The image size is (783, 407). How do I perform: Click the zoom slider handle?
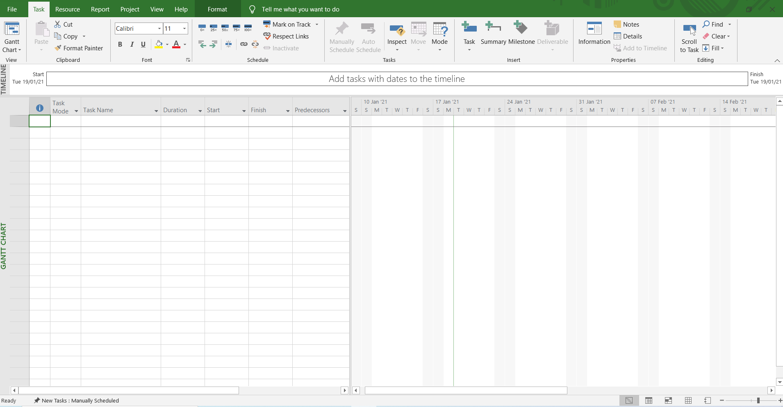pos(758,400)
